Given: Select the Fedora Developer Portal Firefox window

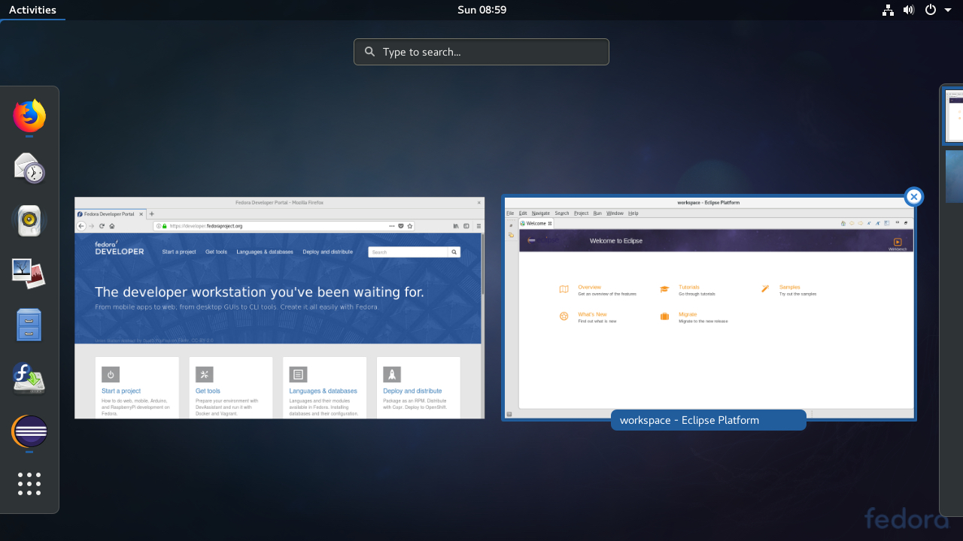Looking at the screenshot, I should click(x=279, y=308).
